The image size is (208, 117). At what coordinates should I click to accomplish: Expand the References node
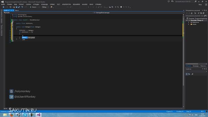tap(188, 22)
